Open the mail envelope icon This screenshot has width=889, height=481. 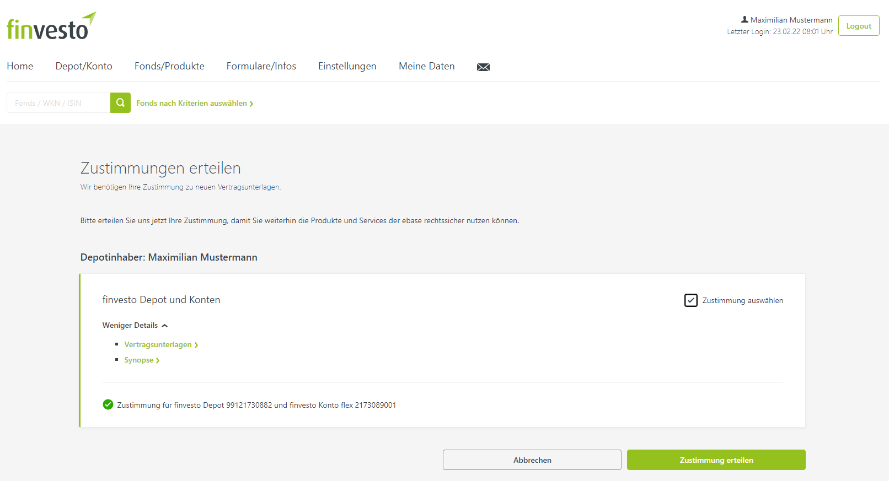[483, 67]
